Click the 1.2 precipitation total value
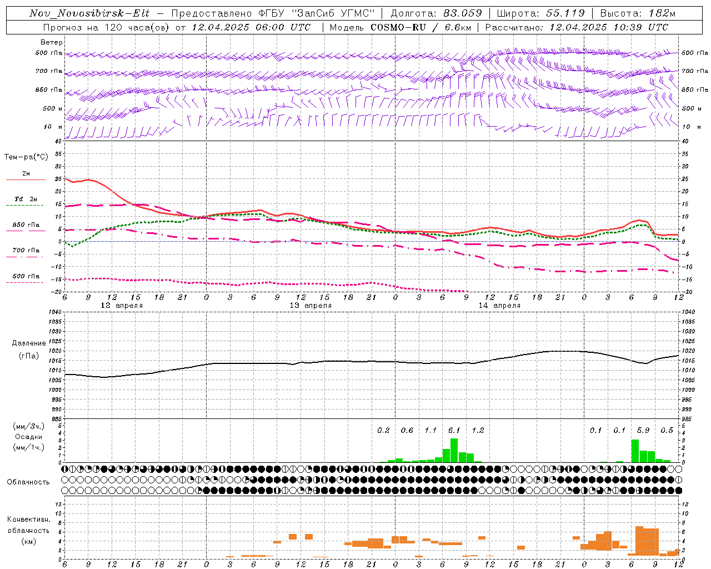 click(478, 430)
